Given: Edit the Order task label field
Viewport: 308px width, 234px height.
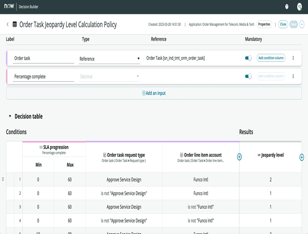Looking at the screenshot, I should click(43, 58).
